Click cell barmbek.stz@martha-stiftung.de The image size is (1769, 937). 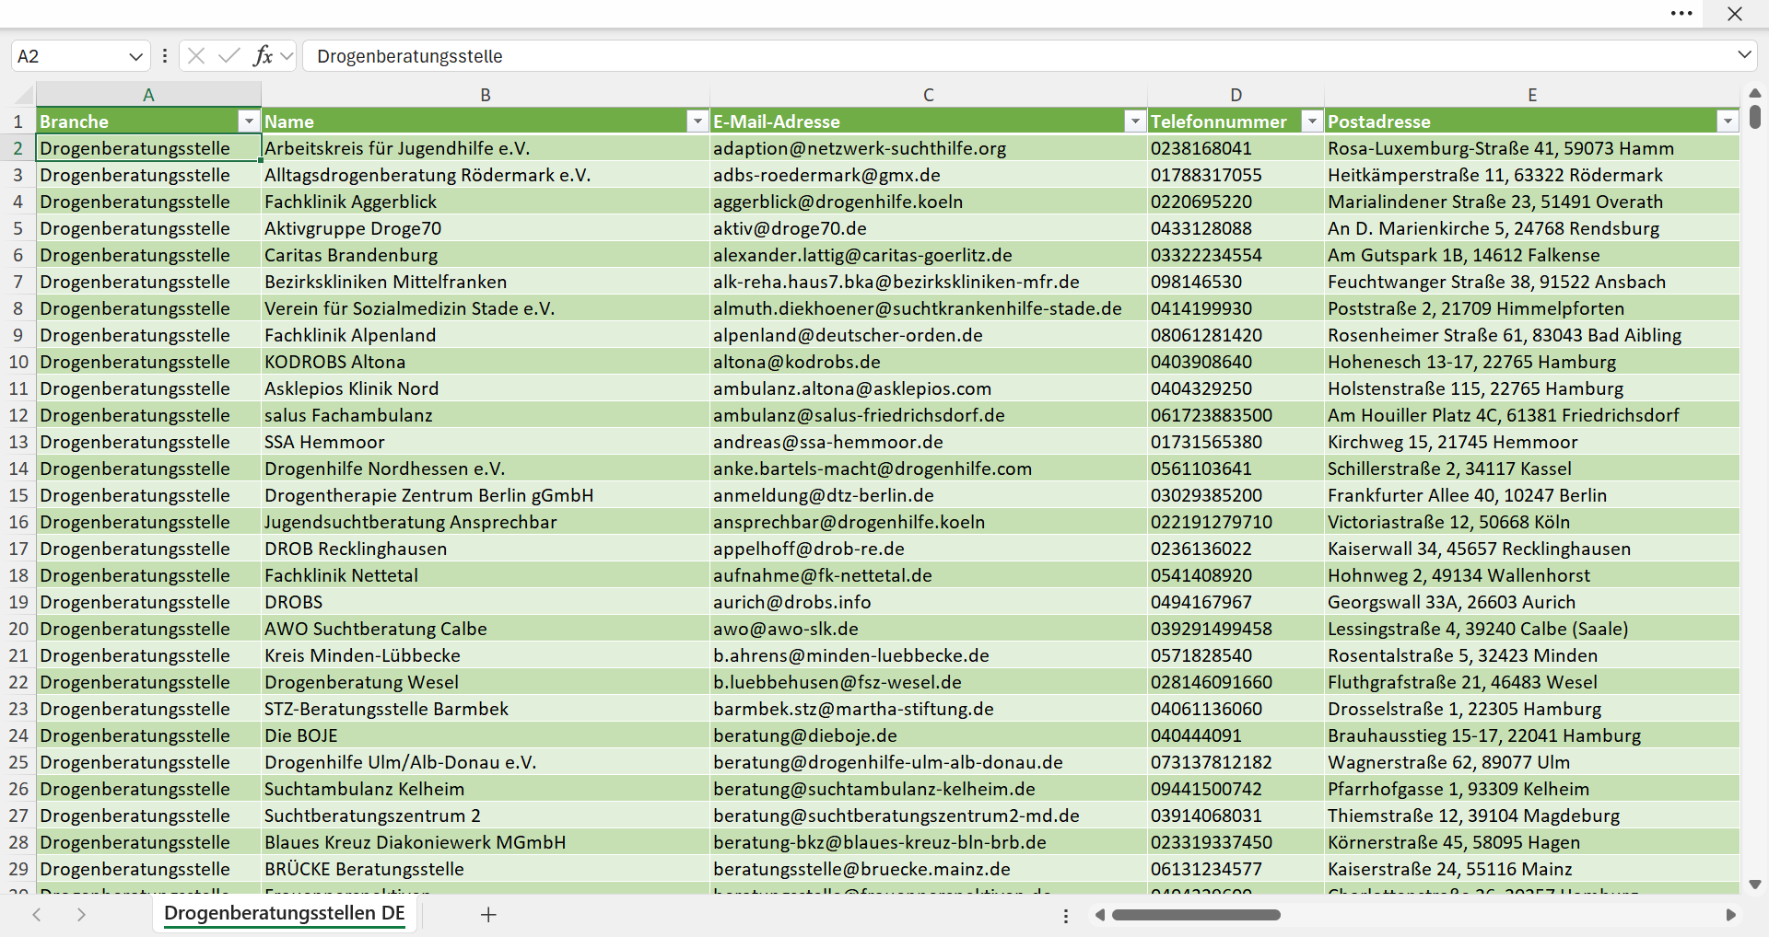pos(929,709)
